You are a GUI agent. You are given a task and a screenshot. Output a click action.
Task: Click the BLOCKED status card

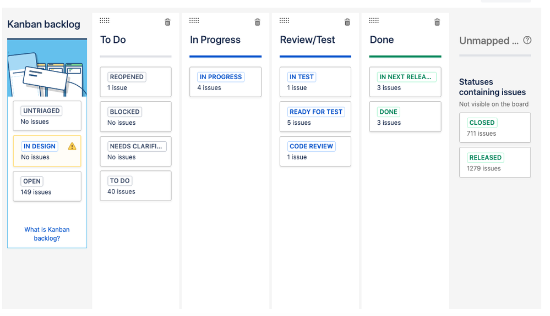[136, 117]
